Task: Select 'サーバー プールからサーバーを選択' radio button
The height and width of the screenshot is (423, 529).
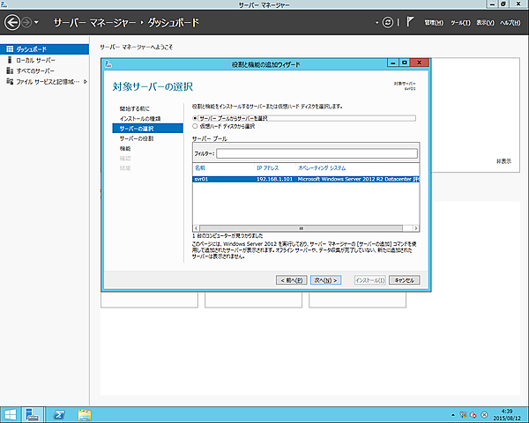Action: 195,117
